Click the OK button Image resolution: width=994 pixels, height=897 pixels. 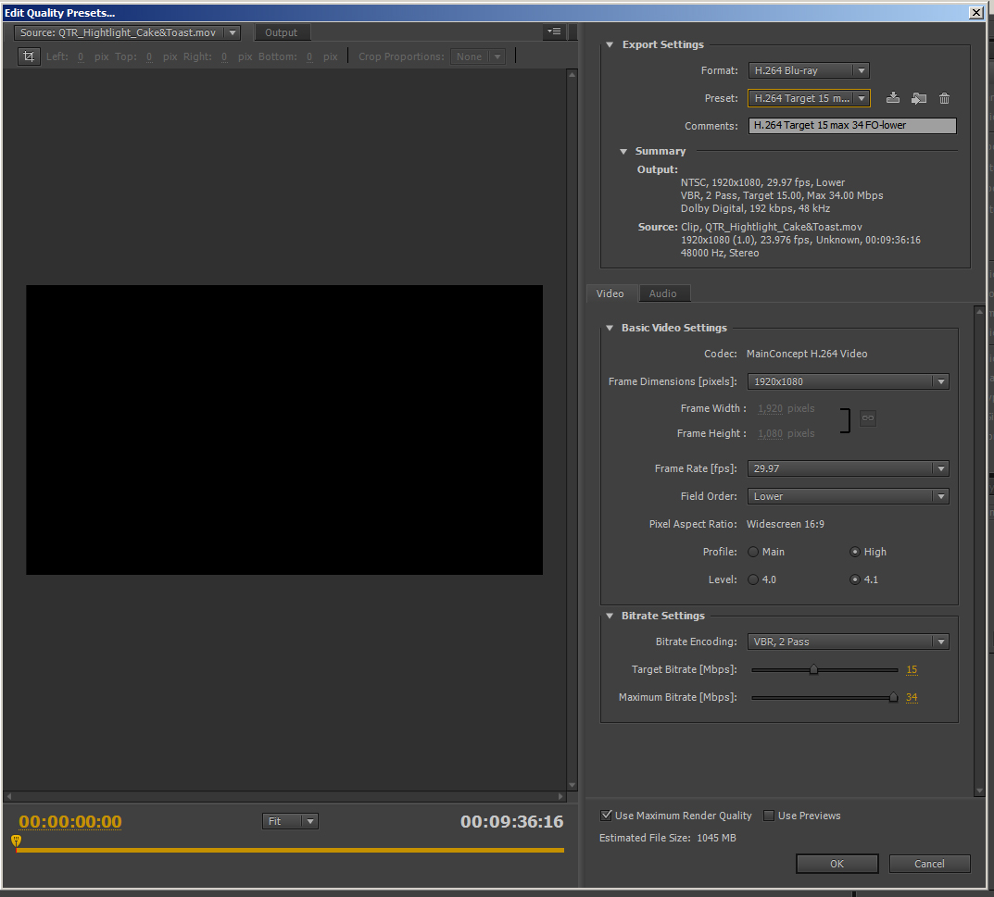point(837,864)
